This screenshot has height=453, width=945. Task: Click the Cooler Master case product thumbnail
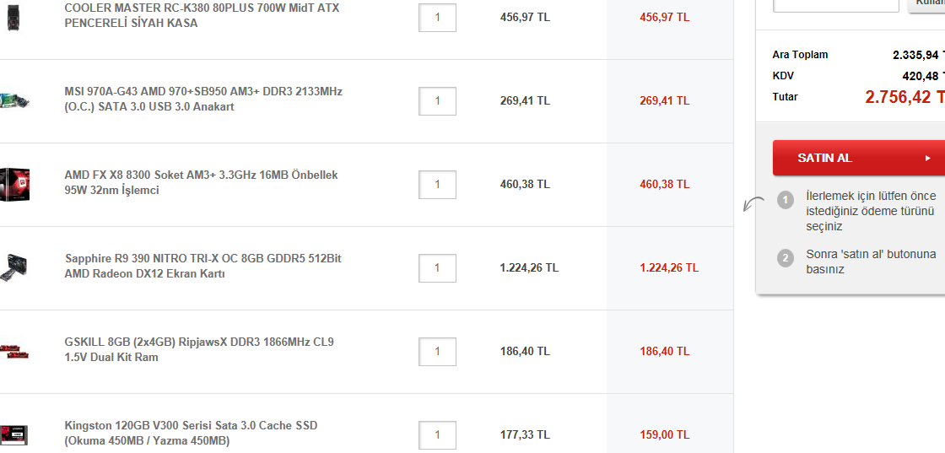[13, 17]
